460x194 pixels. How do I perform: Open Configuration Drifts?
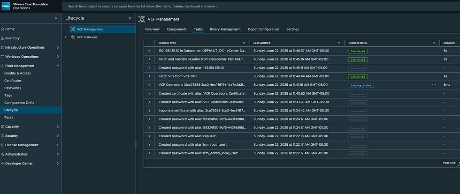tap(19, 103)
